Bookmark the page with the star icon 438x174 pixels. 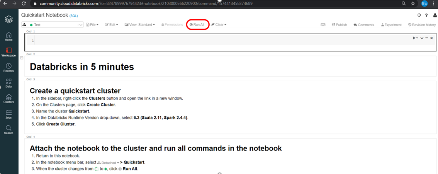click(x=413, y=3)
